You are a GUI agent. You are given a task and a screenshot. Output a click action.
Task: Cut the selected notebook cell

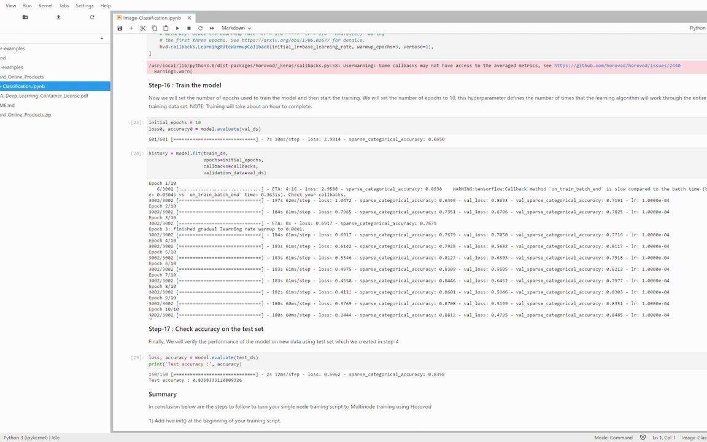[142, 28]
